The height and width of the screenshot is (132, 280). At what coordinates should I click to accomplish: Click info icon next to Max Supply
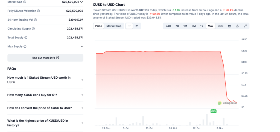click(x=25, y=47)
